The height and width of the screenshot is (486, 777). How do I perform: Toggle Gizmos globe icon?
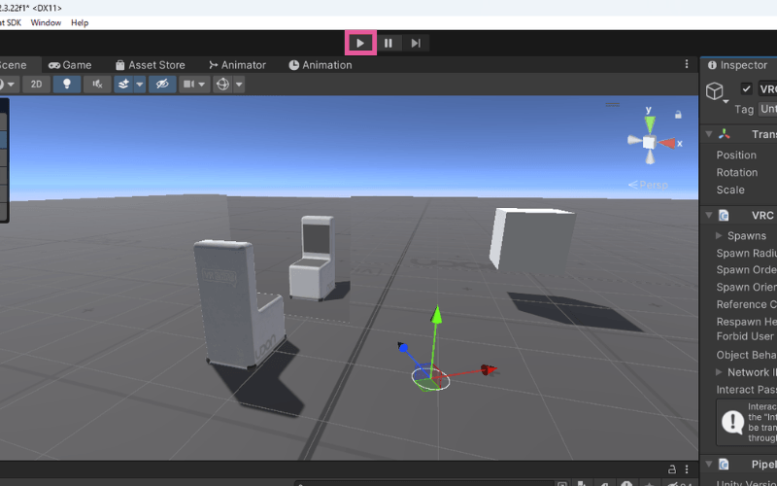coord(223,85)
